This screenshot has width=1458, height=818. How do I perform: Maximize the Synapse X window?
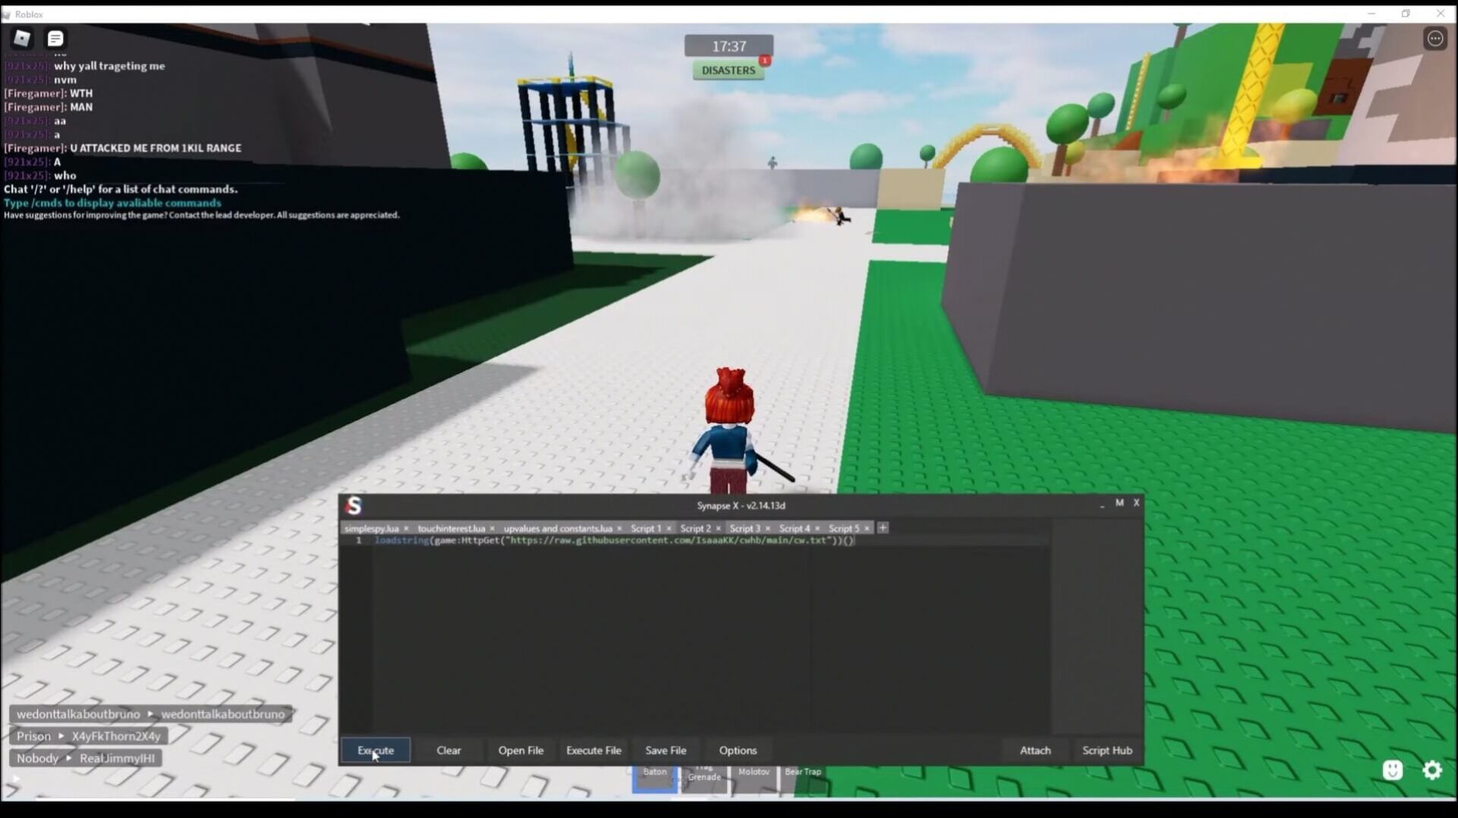[1119, 503]
